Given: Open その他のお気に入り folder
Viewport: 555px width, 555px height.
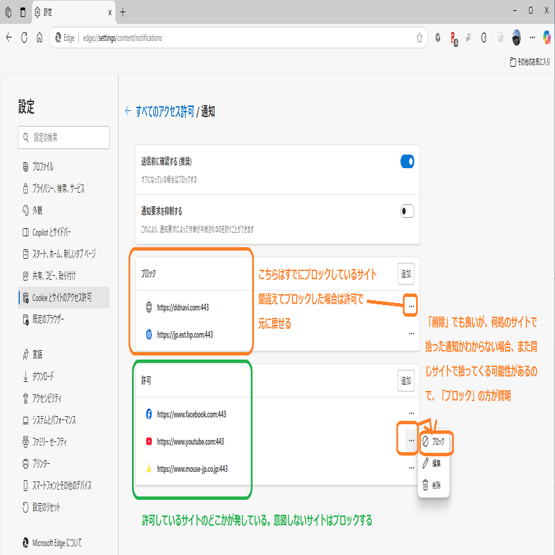Looking at the screenshot, I should [x=530, y=62].
